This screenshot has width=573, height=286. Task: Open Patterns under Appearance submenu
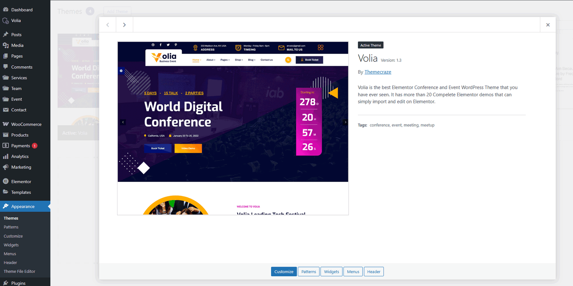click(11, 227)
